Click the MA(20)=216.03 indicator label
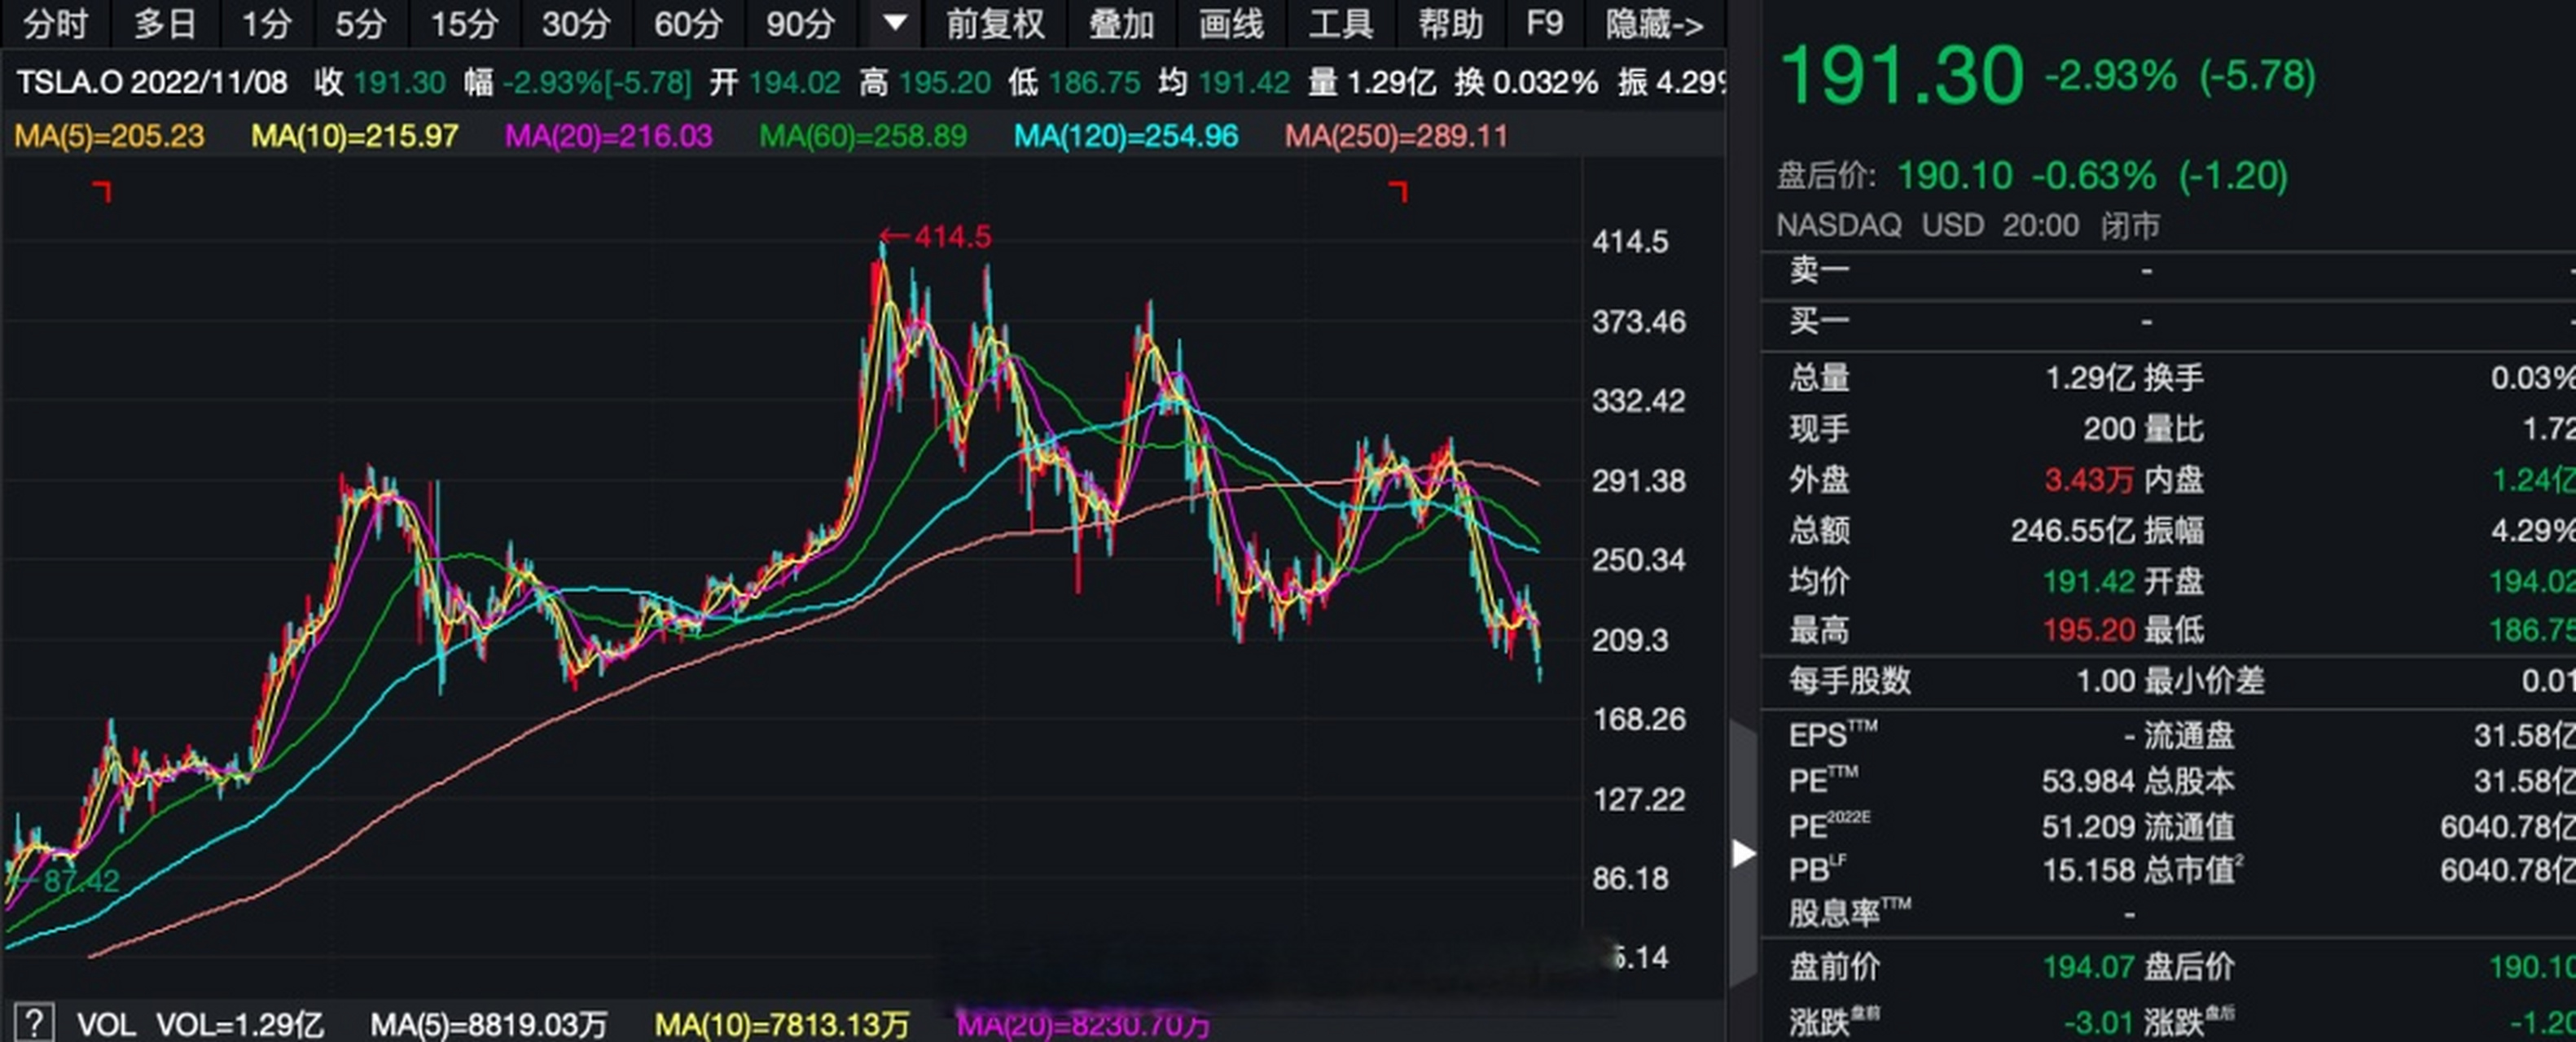Screen dimensions: 2576x1042 (609, 136)
